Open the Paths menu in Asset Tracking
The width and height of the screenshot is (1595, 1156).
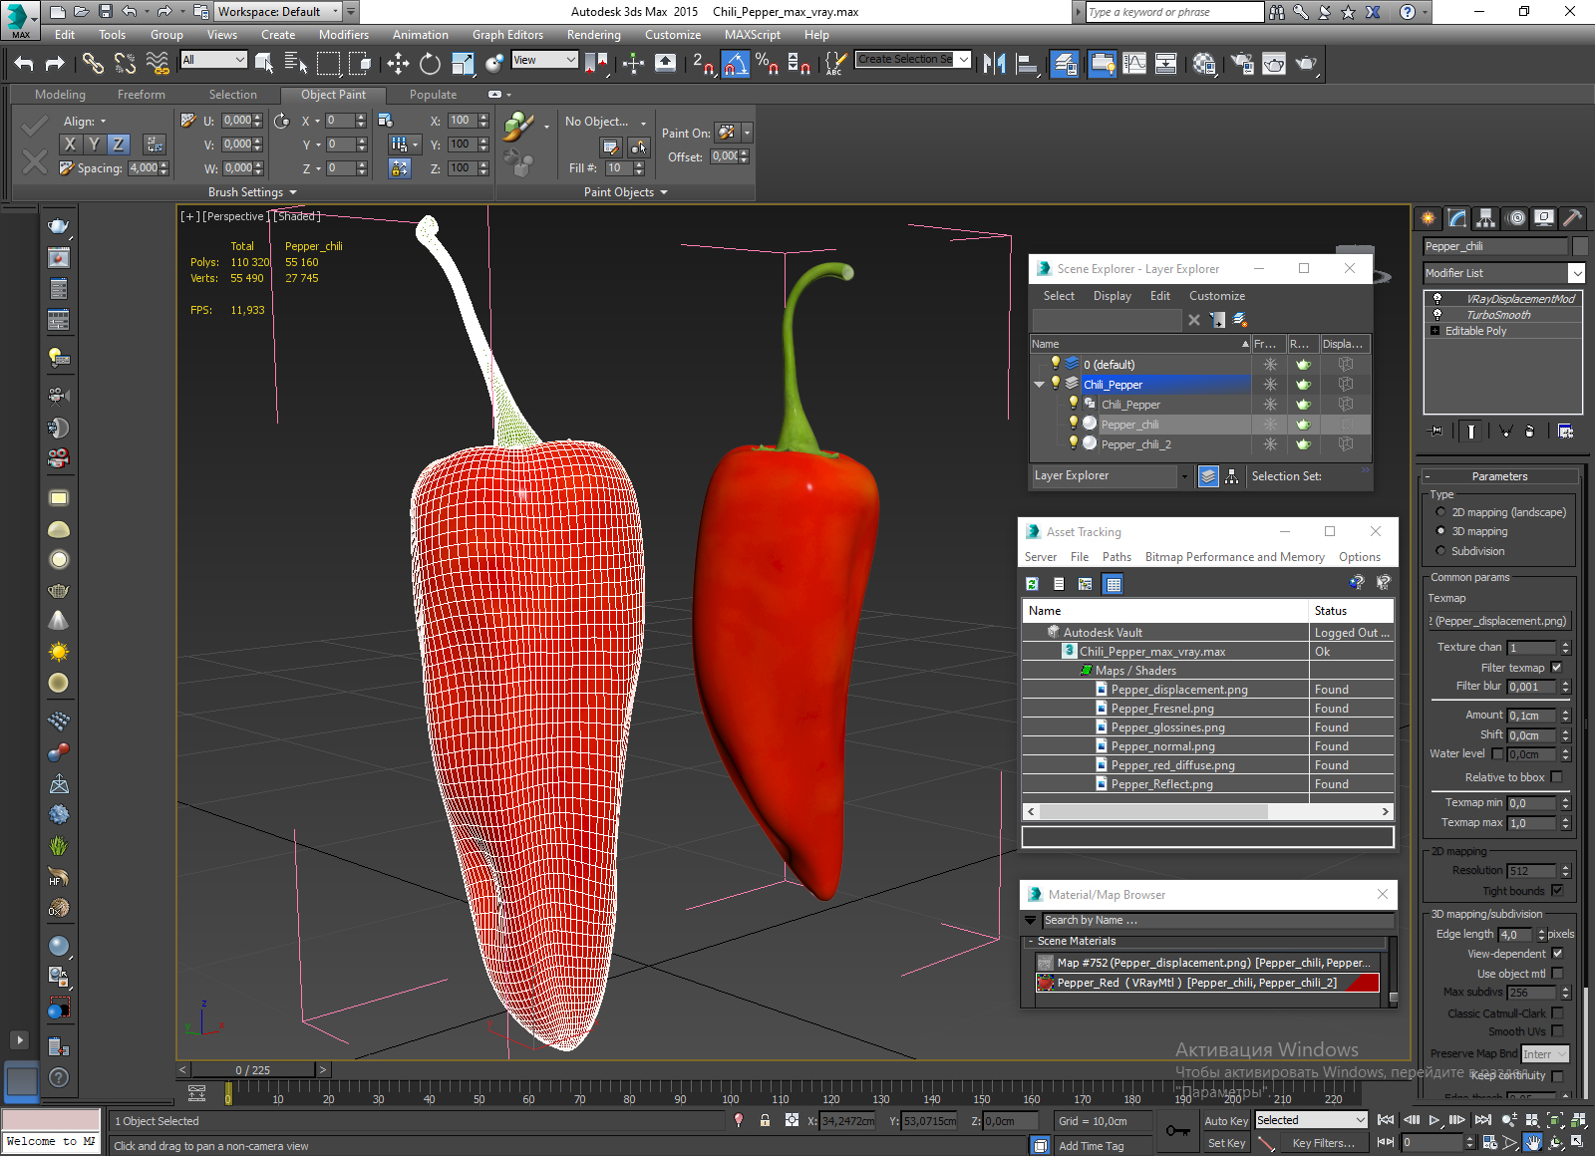click(x=1116, y=557)
